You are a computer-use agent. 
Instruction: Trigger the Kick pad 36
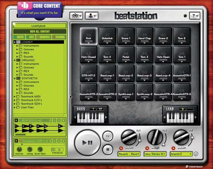coord(89,36)
